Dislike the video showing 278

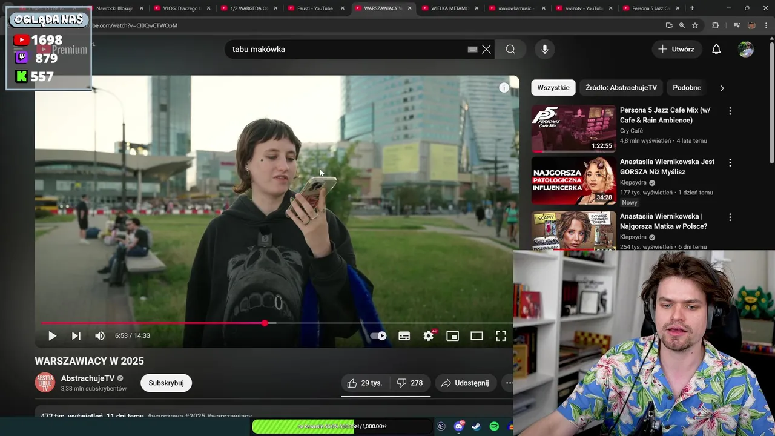pos(410,383)
